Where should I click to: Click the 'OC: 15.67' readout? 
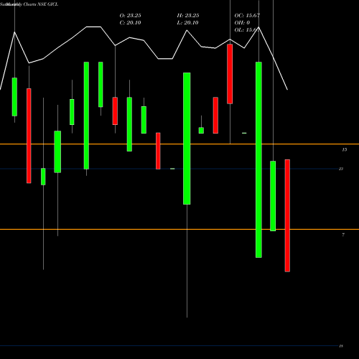(247, 16)
